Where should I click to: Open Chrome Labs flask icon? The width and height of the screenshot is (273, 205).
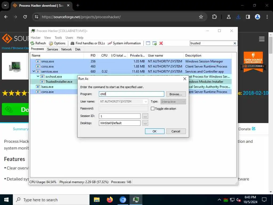[x=229, y=17]
